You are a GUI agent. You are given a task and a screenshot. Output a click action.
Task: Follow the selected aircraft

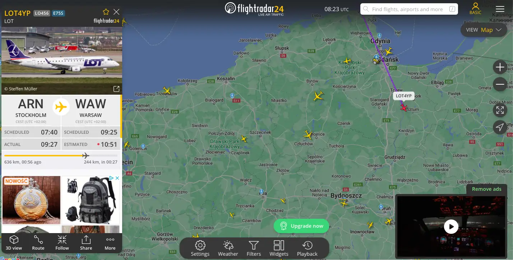tap(62, 243)
